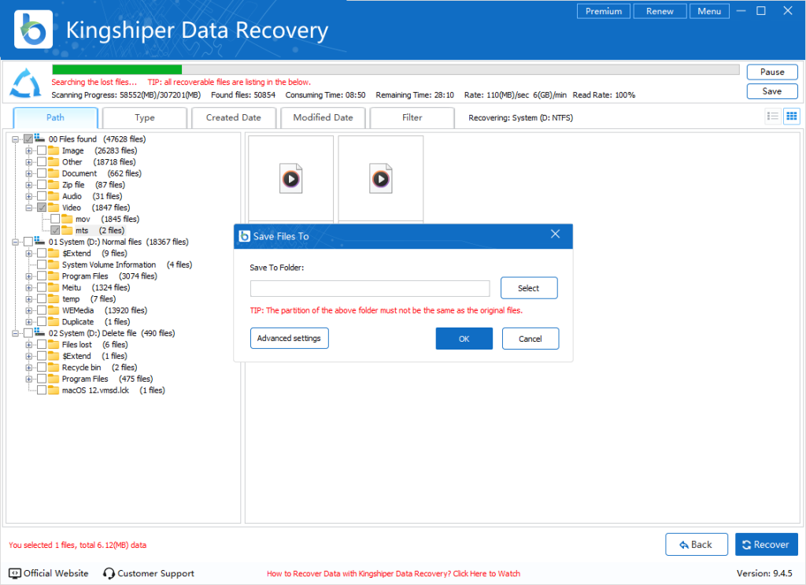Expand the Zip file folder node
806x585 pixels.
coord(29,184)
